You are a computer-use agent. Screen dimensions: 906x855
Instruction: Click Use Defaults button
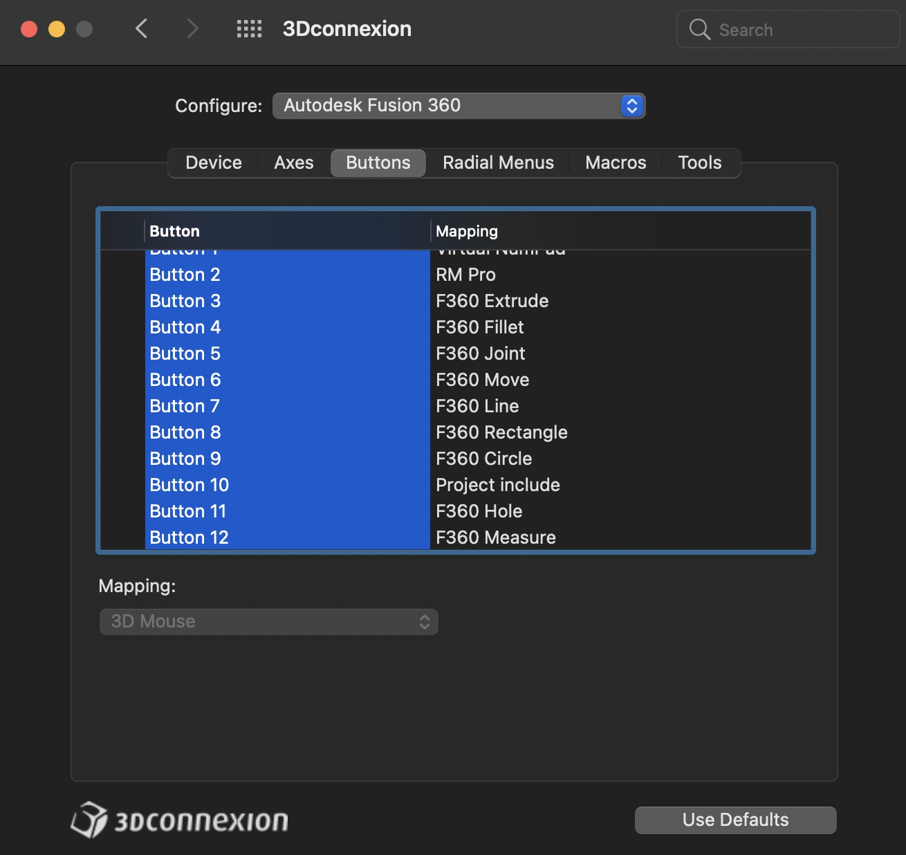736,820
